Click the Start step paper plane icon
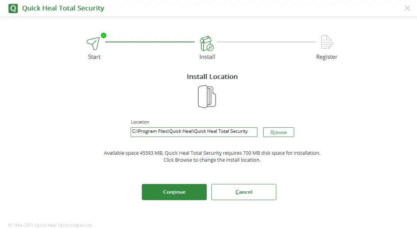 coord(93,43)
